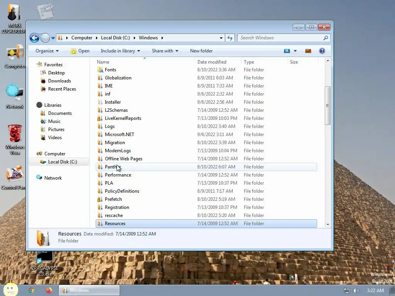Select the PLA folder
The height and width of the screenshot is (296, 395).
click(x=109, y=183)
